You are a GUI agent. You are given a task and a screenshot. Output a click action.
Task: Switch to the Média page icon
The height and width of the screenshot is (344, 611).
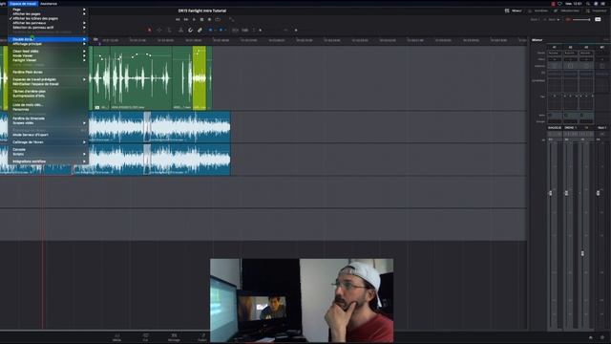(x=116, y=337)
